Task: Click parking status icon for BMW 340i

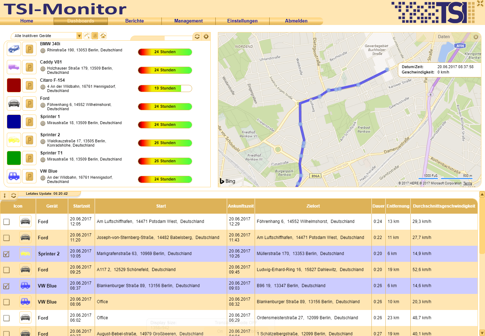Action: pyautogui.click(x=29, y=49)
